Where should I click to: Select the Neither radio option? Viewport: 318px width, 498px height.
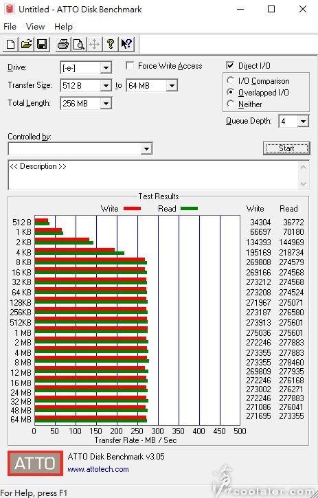pyautogui.click(x=231, y=104)
